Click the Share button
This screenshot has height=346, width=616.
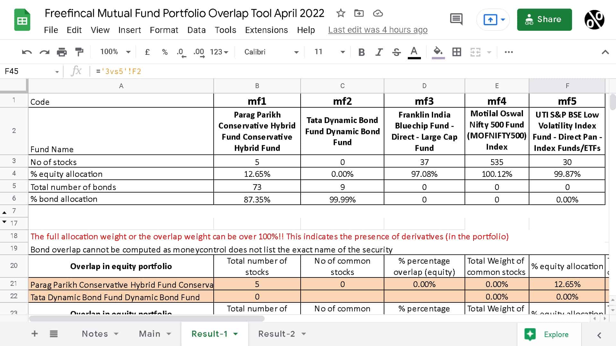pos(544,19)
